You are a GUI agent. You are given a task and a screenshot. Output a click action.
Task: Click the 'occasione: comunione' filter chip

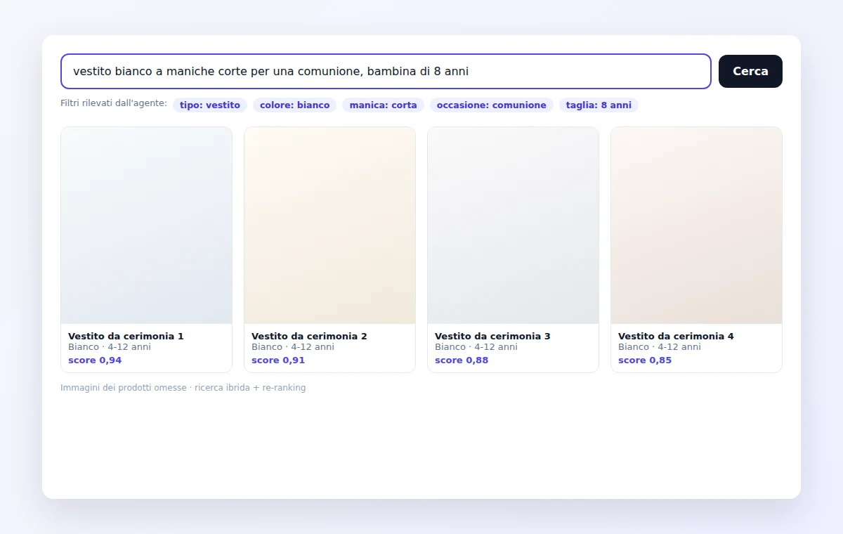(492, 105)
